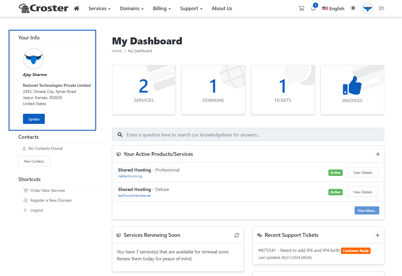Open notifications bell icon
This screenshot has width=402, height=276.
coord(313,8)
